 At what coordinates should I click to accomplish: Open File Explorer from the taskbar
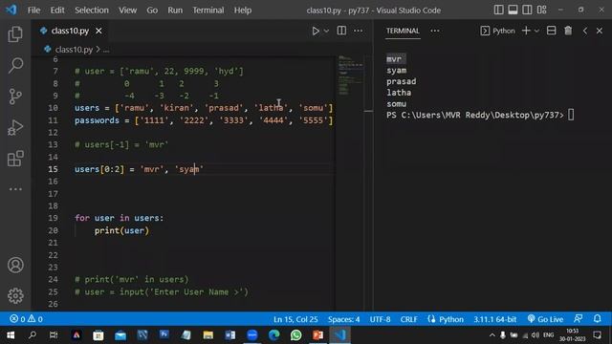208,334
